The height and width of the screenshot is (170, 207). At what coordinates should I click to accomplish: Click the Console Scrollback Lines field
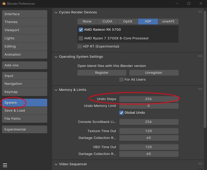pyautogui.click(x=149, y=122)
